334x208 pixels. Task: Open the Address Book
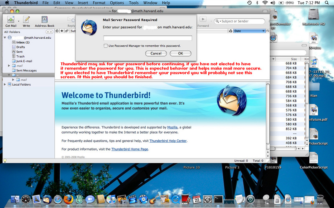(x=44, y=20)
